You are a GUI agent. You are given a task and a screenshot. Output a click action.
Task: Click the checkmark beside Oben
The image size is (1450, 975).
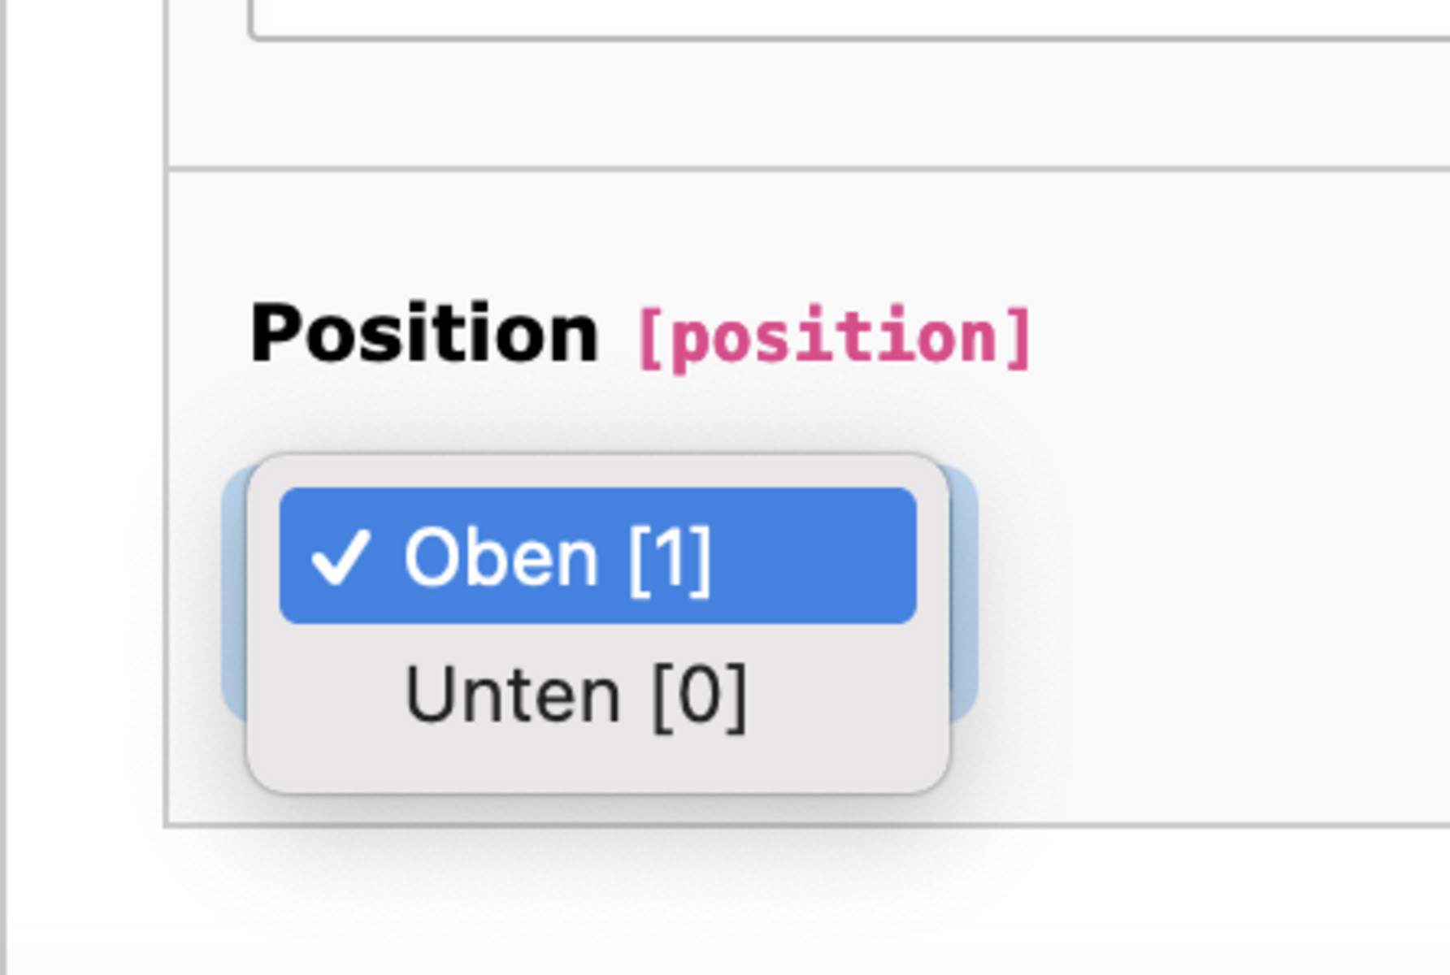pyautogui.click(x=341, y=557)
